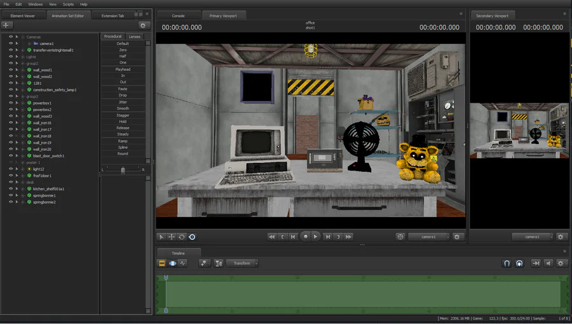Select the rotate manipulator tool
The image size is (572, 324).
(x=182, y=237)
